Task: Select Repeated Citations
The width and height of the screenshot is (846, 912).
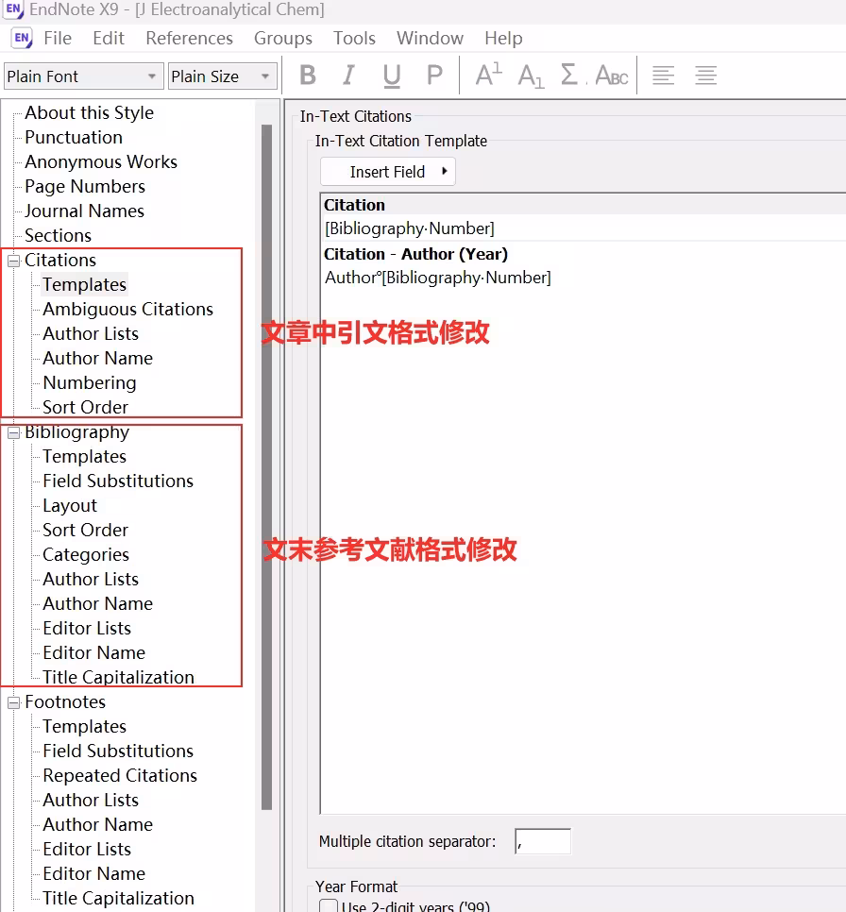Action: pos(120,776)
